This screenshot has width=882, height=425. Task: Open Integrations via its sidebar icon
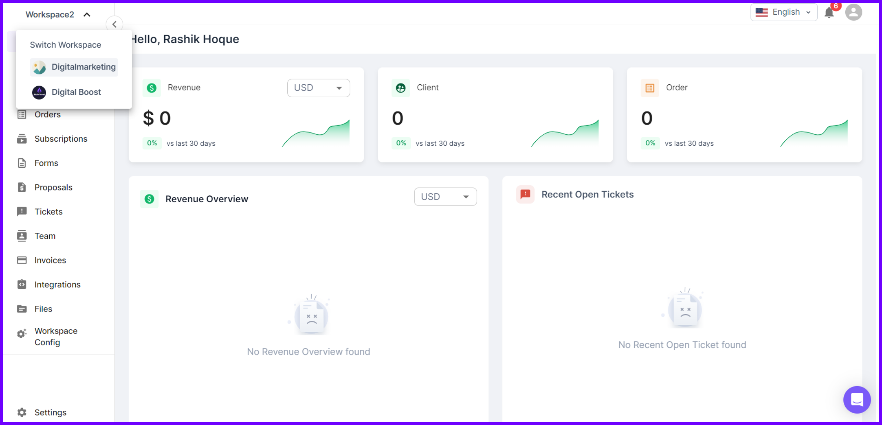pyautogui.click(x=22, y=284)
